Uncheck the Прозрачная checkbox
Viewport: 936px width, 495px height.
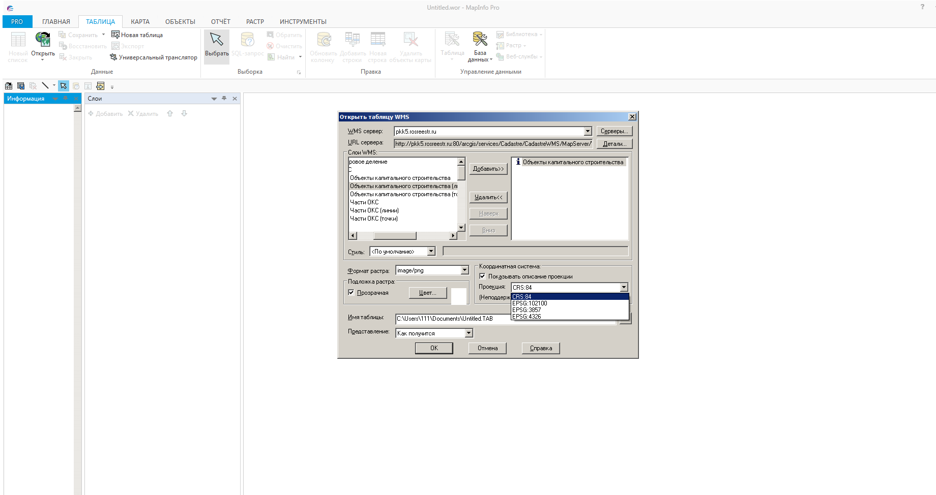[351, 293]
